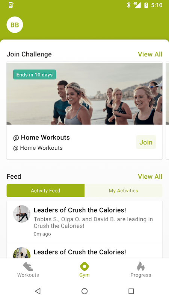The width and height of the screenshot is (169, 301).
Task: Tap the Bluetooth status icon
Action: point(128,5)
